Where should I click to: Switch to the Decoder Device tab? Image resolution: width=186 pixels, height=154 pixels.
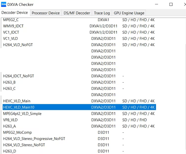15,13
